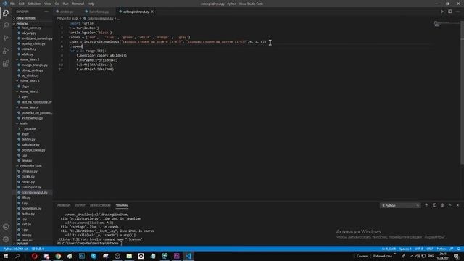
Task: Select Python interpreter in status bar
Action: click(16, 249)
